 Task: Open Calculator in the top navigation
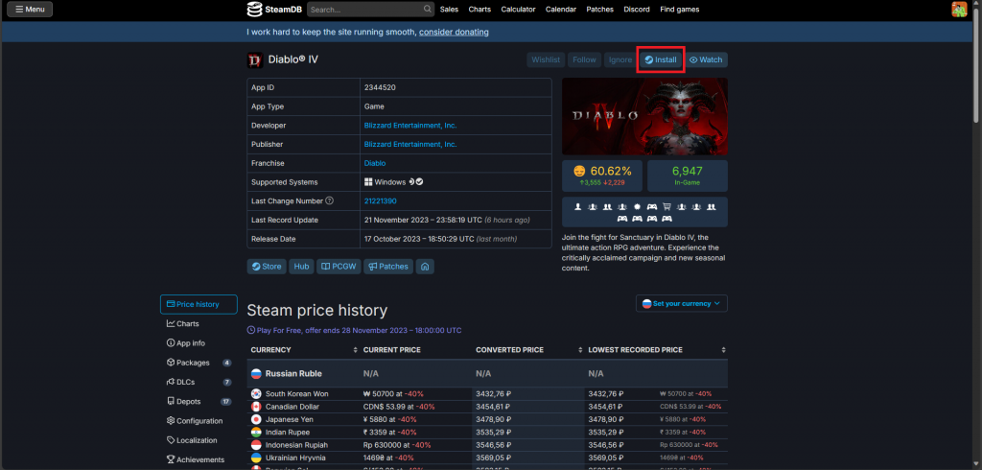point(518,10)
